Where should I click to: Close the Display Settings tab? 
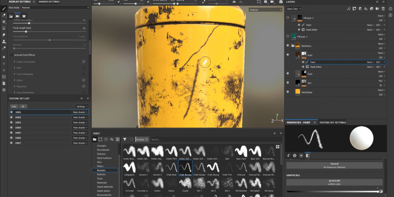pyautogui.click(x=34, y=2)
